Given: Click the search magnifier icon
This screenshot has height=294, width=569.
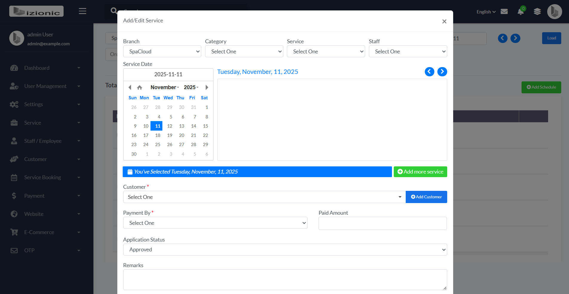Looking at the screenshot, I should click(x=114, y=11).
